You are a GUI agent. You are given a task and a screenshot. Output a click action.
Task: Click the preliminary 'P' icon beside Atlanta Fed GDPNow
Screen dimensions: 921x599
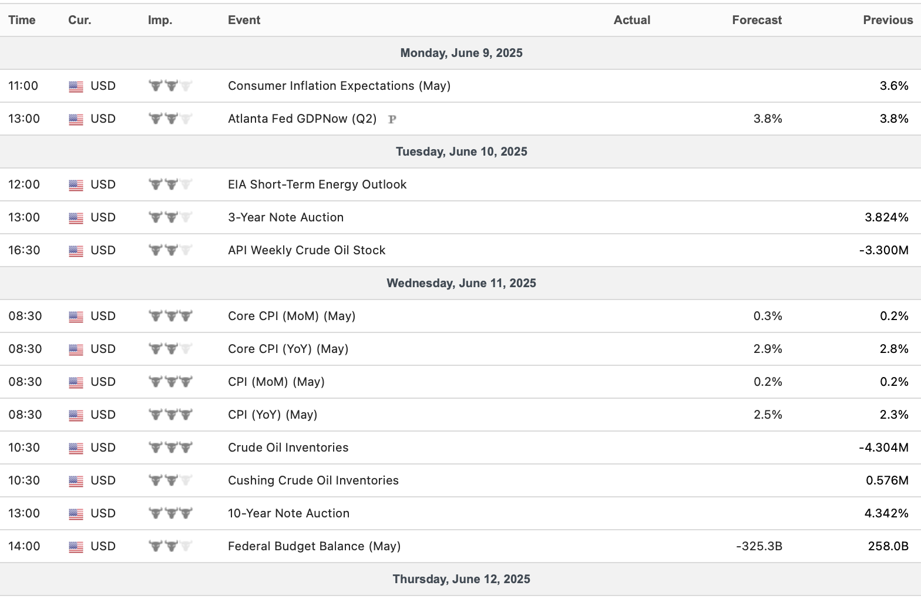click(392, 119)
